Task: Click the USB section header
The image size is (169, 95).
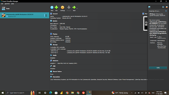Action: tap(54, 66)
